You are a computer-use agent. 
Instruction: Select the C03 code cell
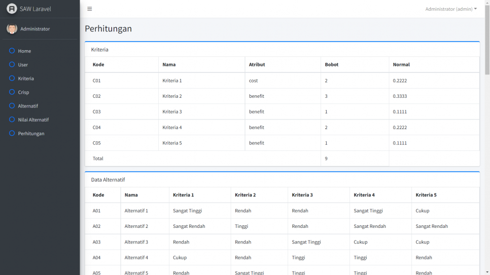tap(96, 112)
